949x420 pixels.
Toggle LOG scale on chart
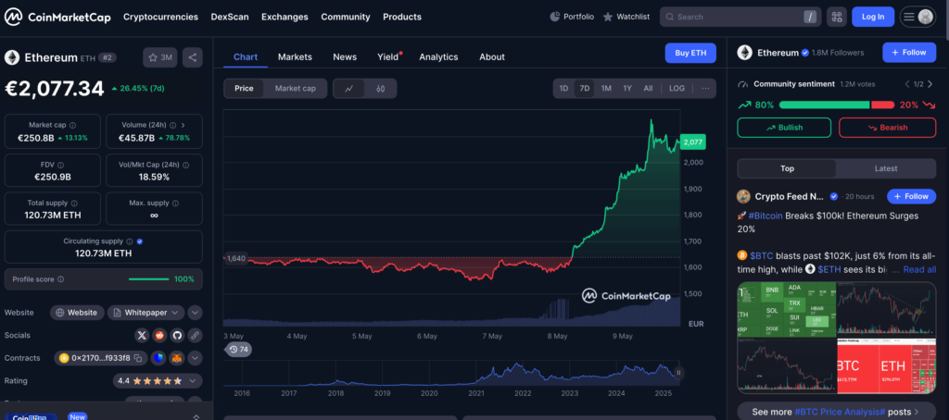coord(677,88)
